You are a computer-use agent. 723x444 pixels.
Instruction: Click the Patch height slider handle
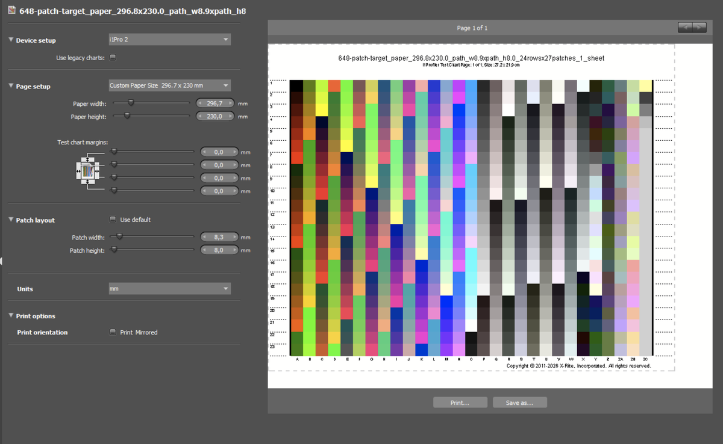point(113,250)
